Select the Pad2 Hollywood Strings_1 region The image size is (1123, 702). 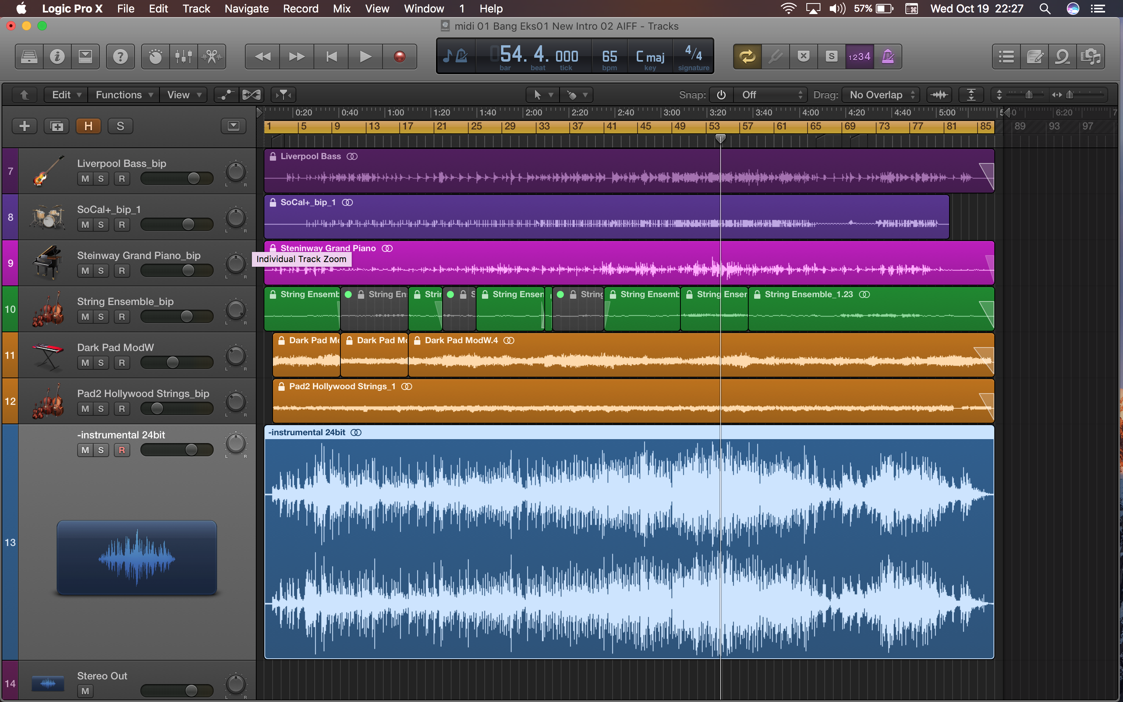(633, 401)
